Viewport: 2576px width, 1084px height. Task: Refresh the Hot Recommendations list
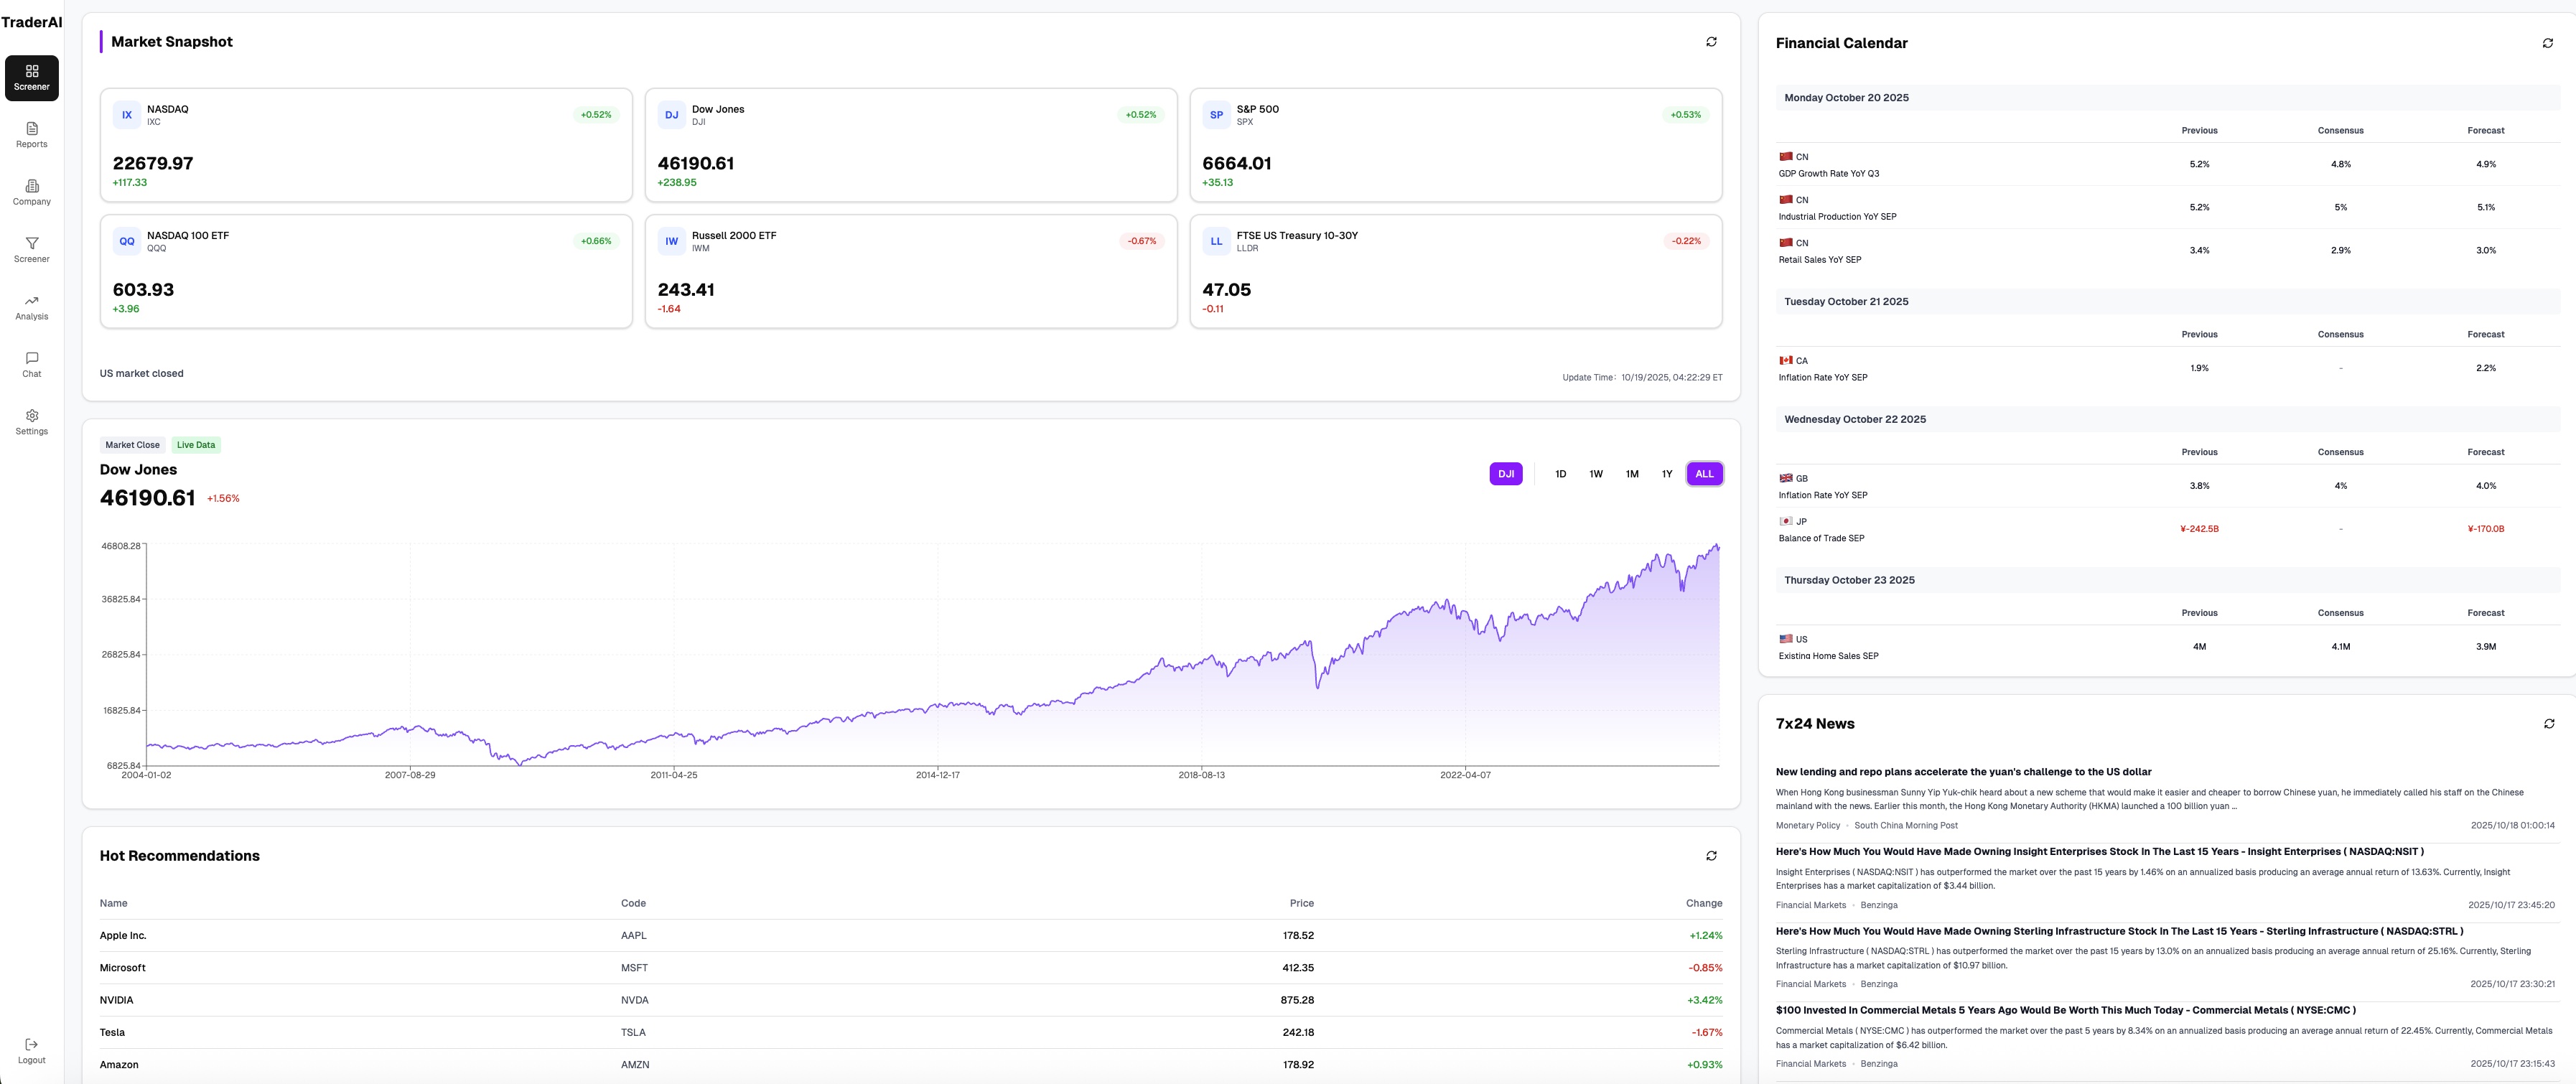point(1711,856)
